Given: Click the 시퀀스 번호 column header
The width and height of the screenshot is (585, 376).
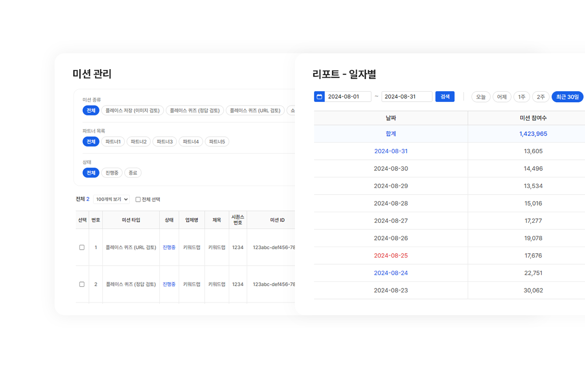Looking at the screenshot, I should click(x=238, y=220).
